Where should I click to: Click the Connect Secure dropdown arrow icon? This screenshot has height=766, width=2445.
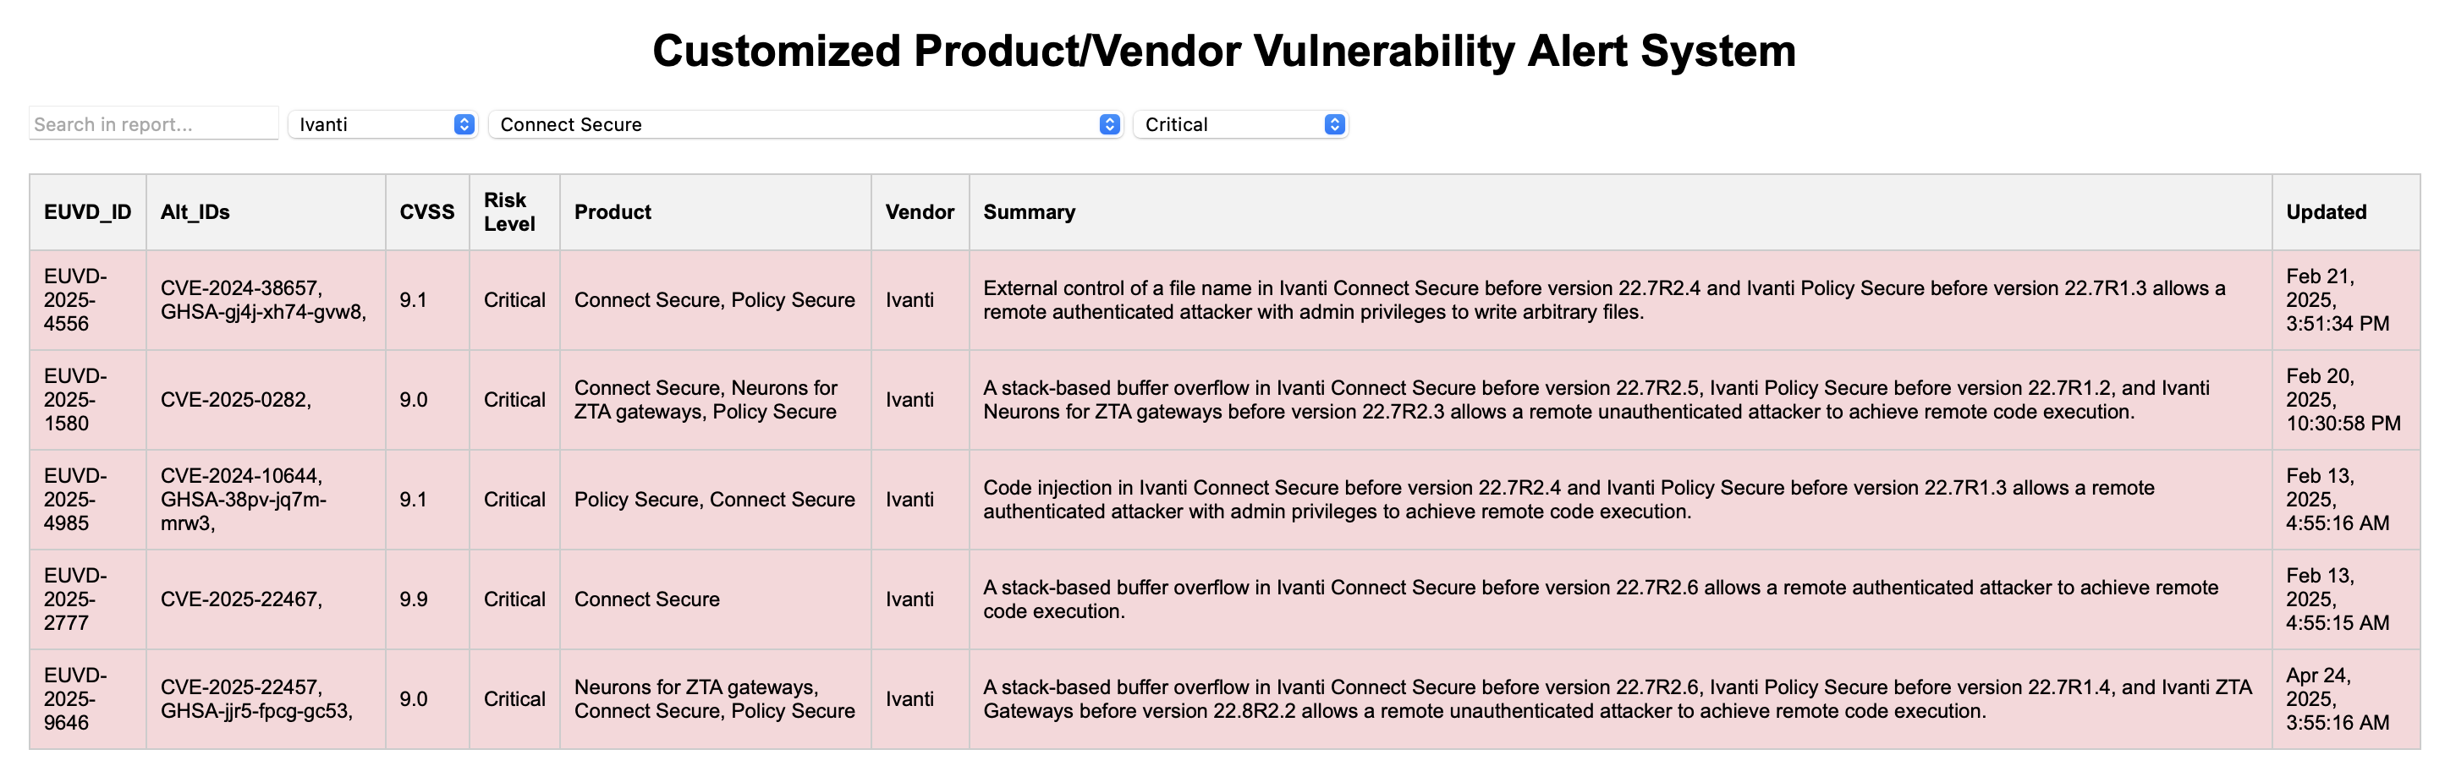(1109, 124)
